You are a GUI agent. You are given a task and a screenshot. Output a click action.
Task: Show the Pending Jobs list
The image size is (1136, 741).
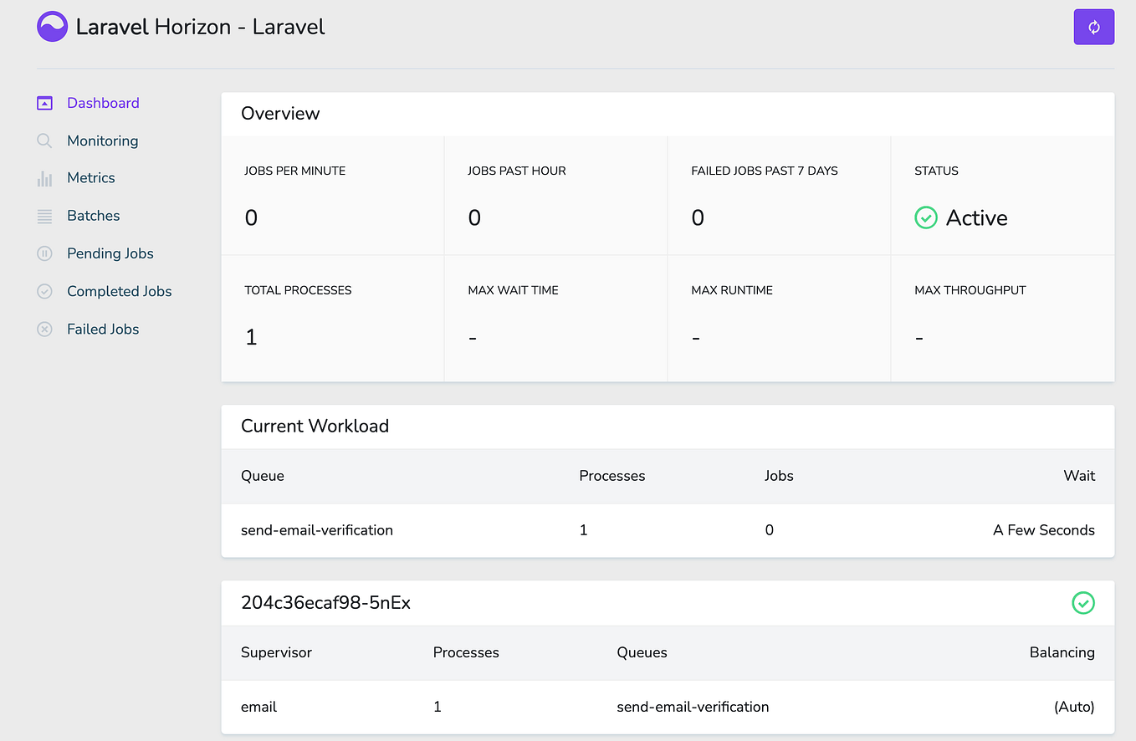(110, 253)
